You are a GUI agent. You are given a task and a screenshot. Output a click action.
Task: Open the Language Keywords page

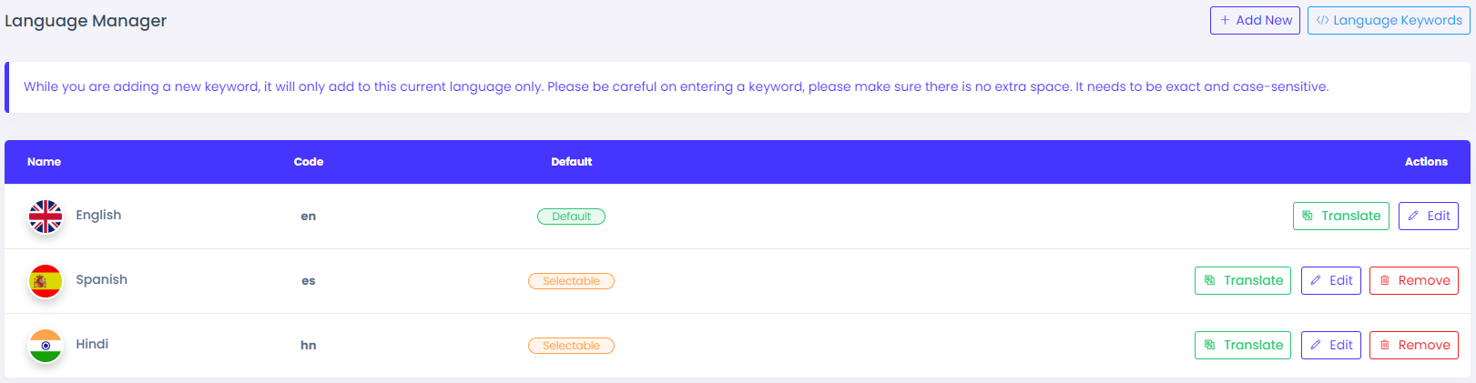click(x=1389, y=20)
